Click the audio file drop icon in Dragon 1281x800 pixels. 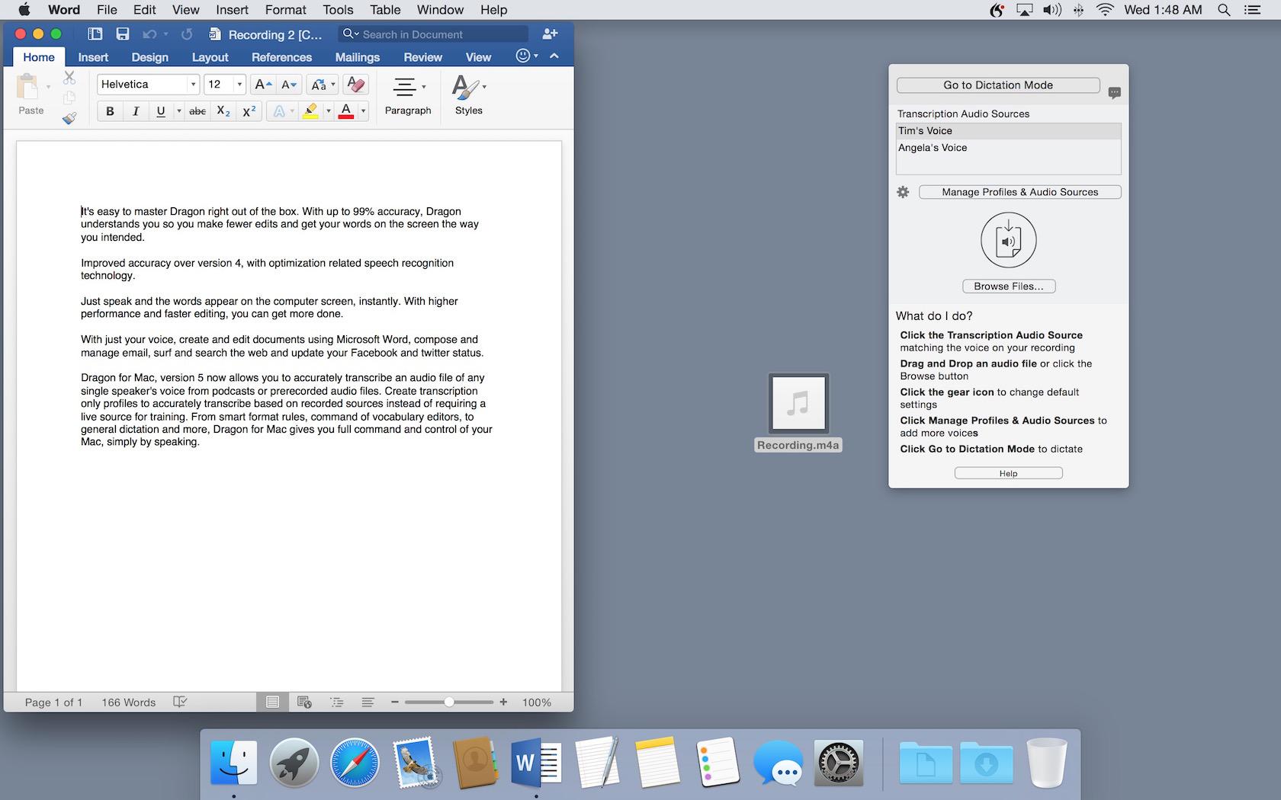pos(1008,240)
